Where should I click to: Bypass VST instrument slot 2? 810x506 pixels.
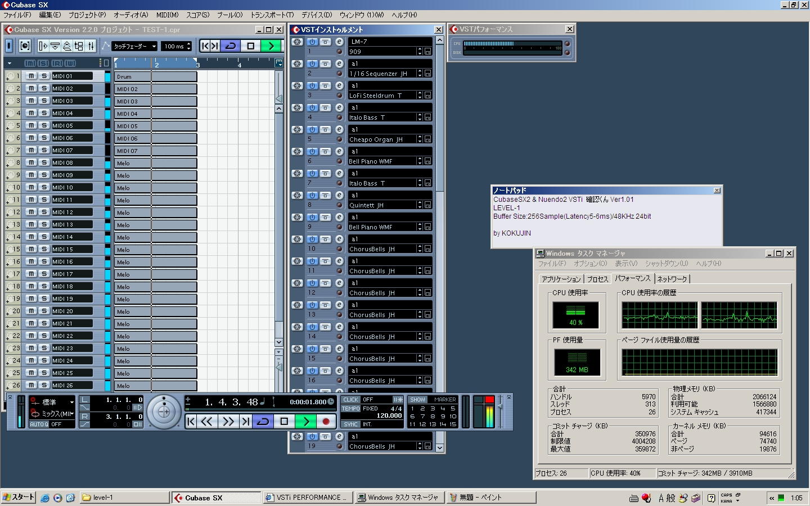325,64
